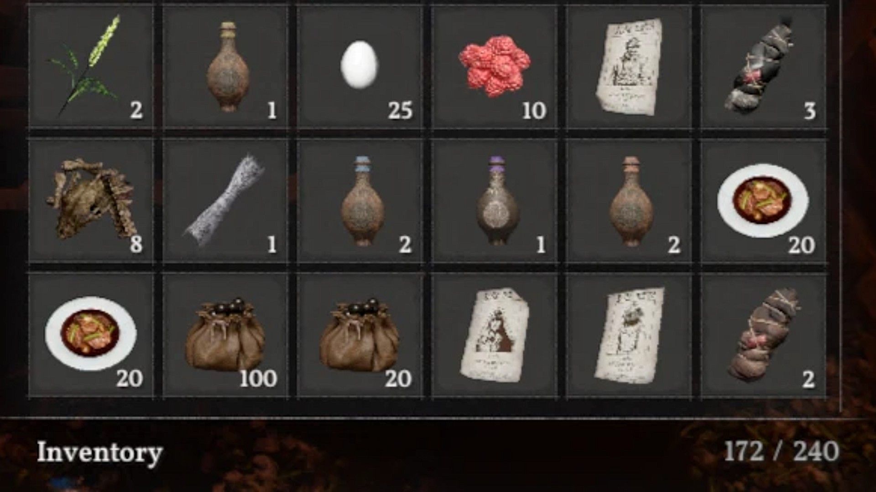Select the dark wrapped bundle with count 3
876x492 pixels.
(763, 67)
